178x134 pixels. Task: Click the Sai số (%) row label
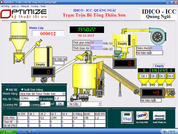9,125
